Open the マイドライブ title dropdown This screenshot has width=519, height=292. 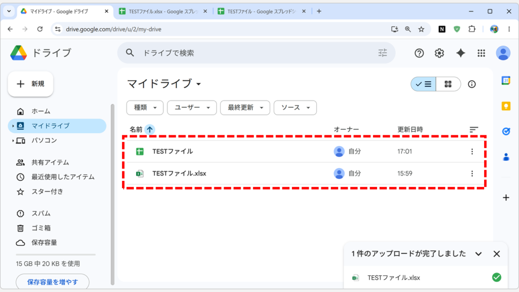[x=198, y=84]
